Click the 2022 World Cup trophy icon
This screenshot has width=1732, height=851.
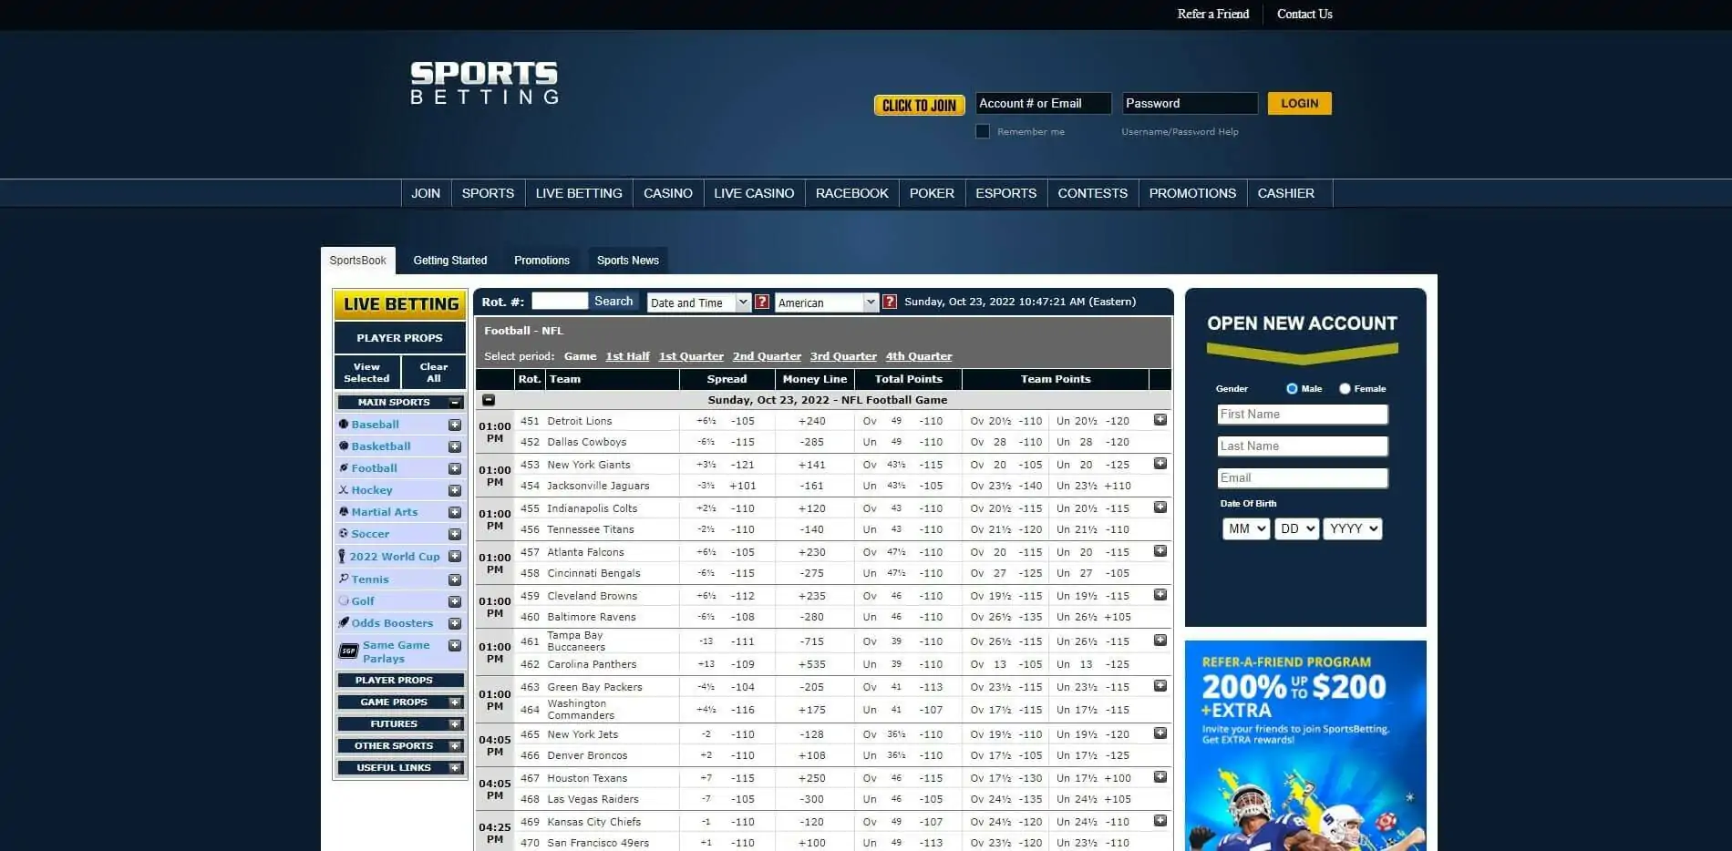344,556
